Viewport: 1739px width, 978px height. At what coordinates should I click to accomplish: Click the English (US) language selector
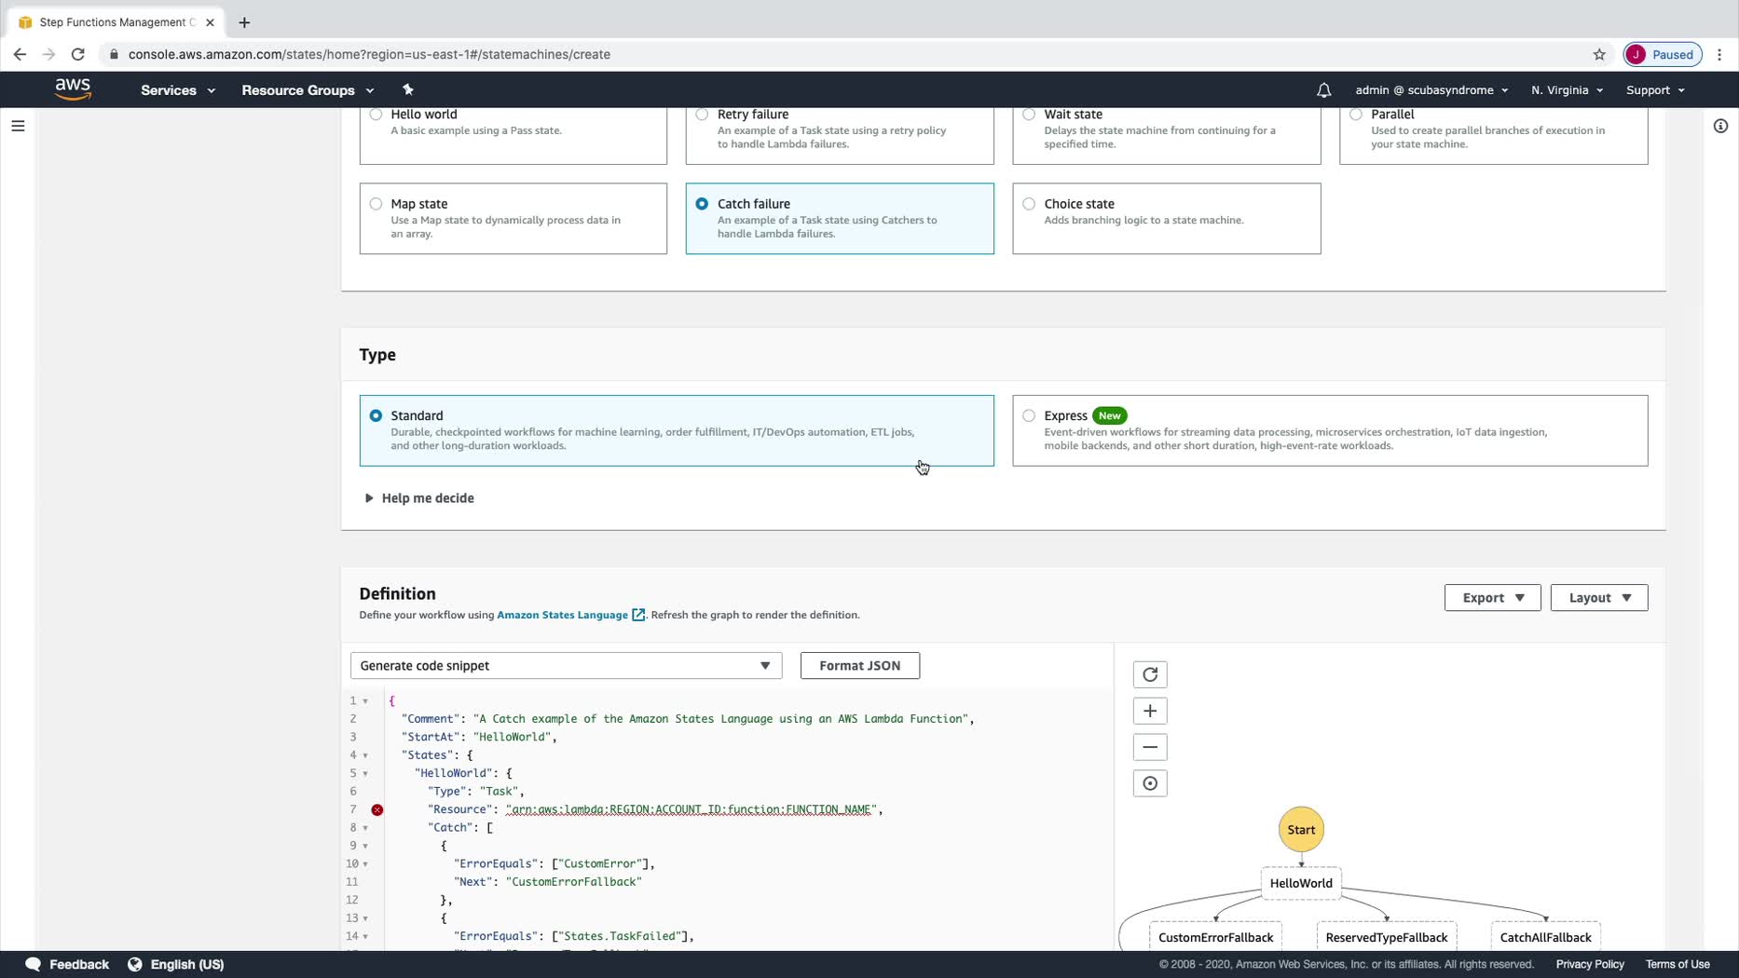point(187,964)
